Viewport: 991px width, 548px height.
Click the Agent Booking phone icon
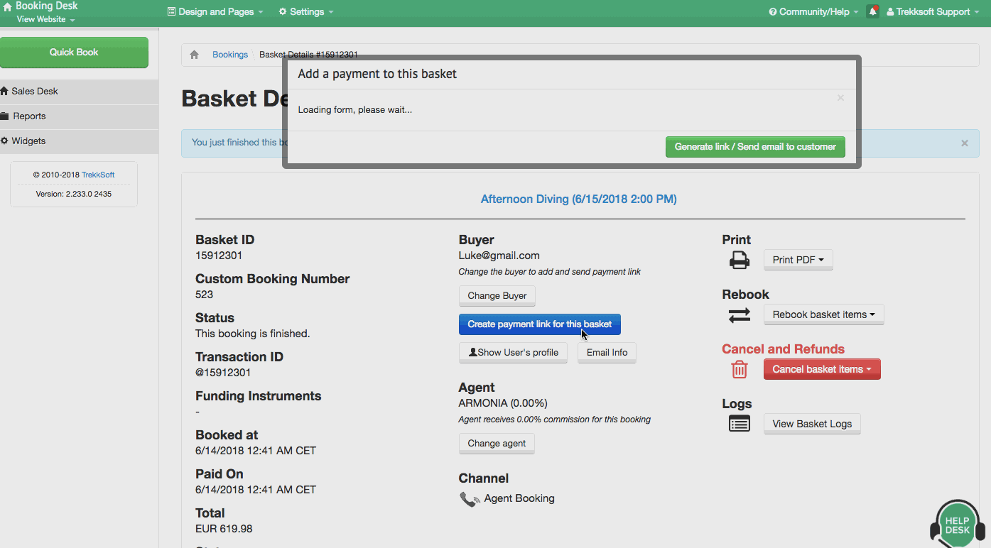click(x=469, y=499)
